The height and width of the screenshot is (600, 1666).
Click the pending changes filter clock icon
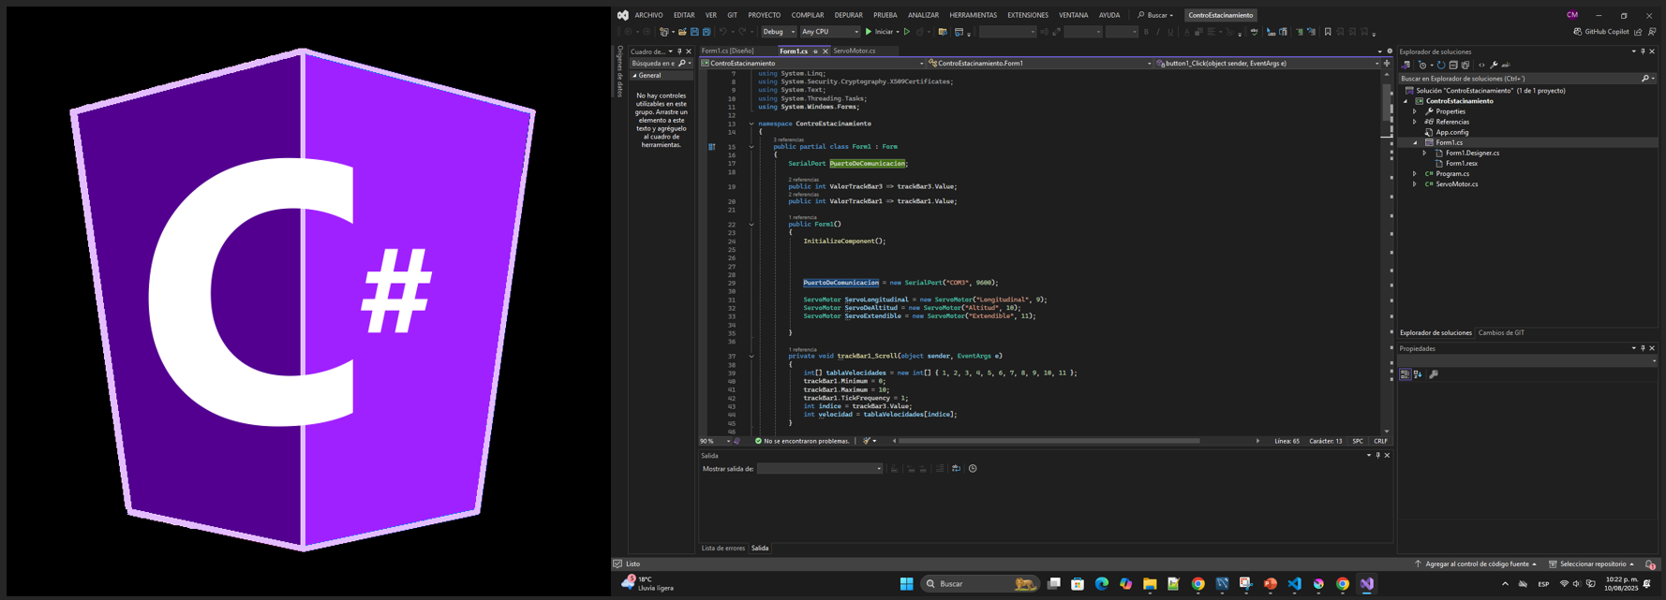[x=1422, y=66]
